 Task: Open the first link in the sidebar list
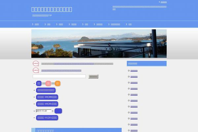click(134, 71)
